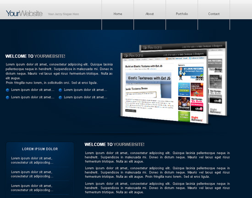
Task: Click the Elastic Textareas article image
Action: pyautogui.click(x=148, y=85)
